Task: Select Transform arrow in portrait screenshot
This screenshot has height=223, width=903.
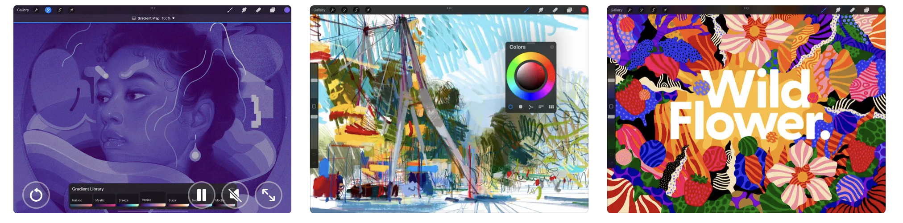Action: [x=71, y=10]
